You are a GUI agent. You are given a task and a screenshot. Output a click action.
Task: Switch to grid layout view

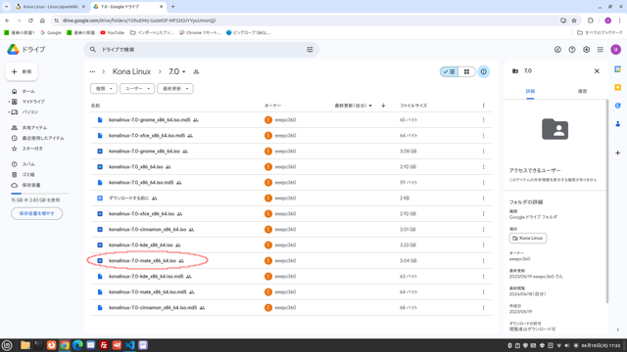click(466, 71)
